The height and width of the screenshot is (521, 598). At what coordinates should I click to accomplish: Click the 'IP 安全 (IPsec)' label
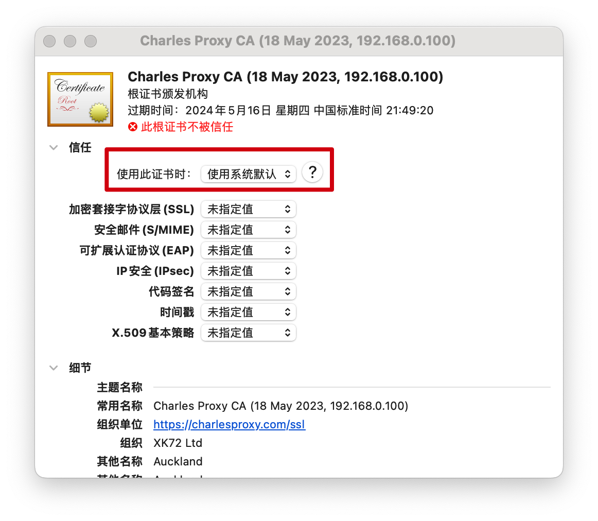(x=155, y=271)
